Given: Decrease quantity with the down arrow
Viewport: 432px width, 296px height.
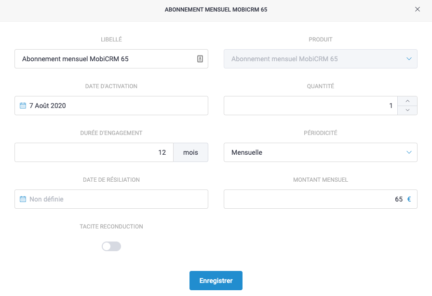Looking at the screenshot, I should coord(407,110).
